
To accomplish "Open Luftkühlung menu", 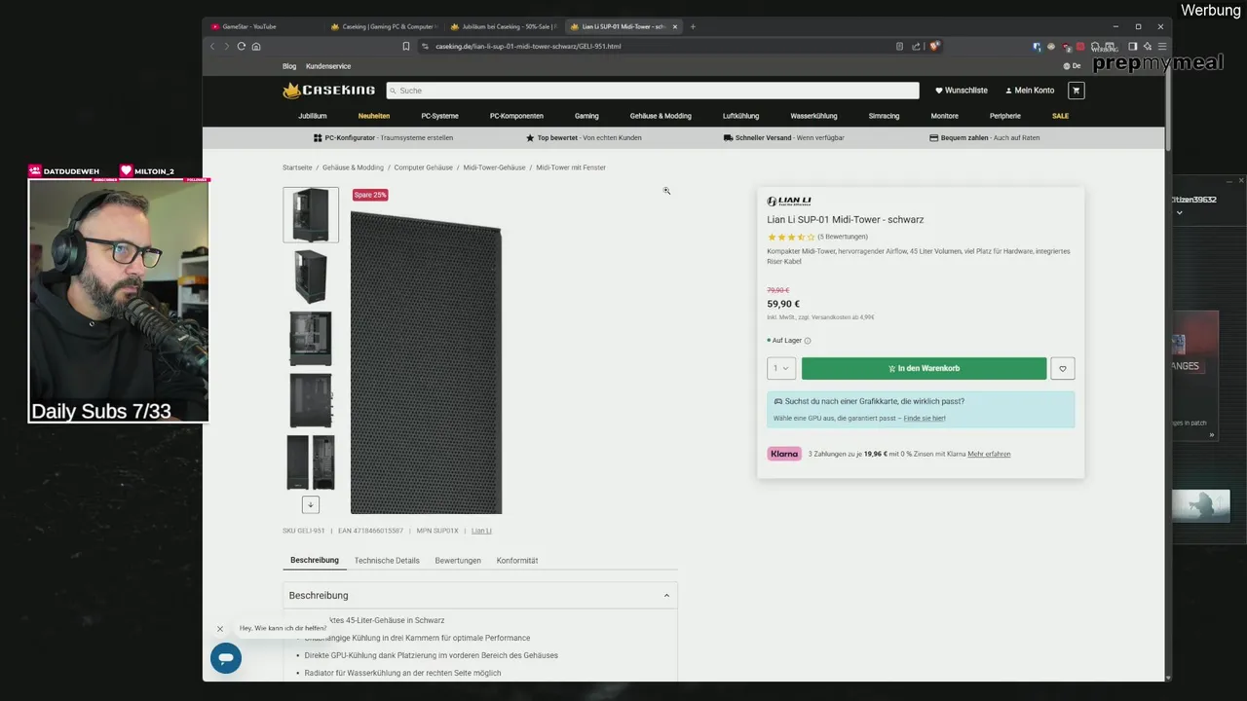I will pos(740,116).
